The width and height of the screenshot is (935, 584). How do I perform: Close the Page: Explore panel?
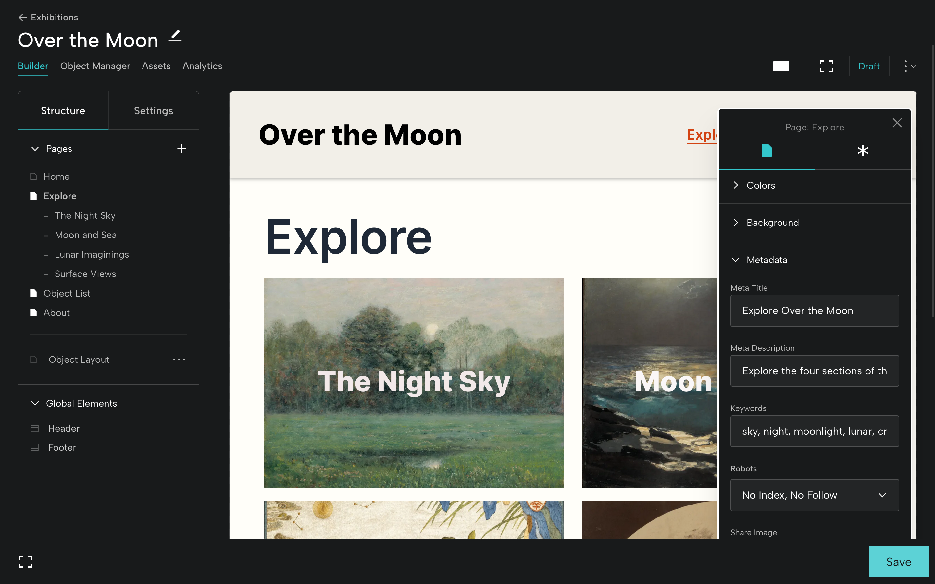click(897, 123)
